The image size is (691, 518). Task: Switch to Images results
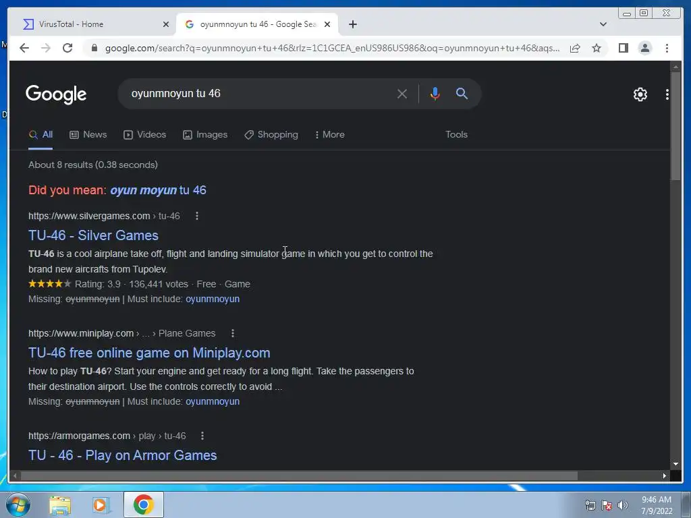point(205,135)
